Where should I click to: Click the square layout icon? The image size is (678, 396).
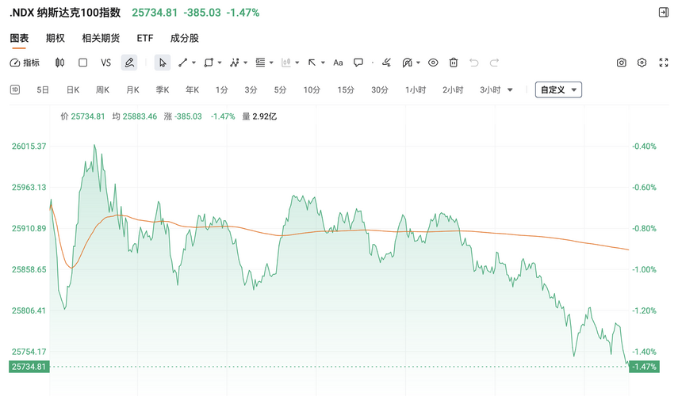[x=82, y=63]
